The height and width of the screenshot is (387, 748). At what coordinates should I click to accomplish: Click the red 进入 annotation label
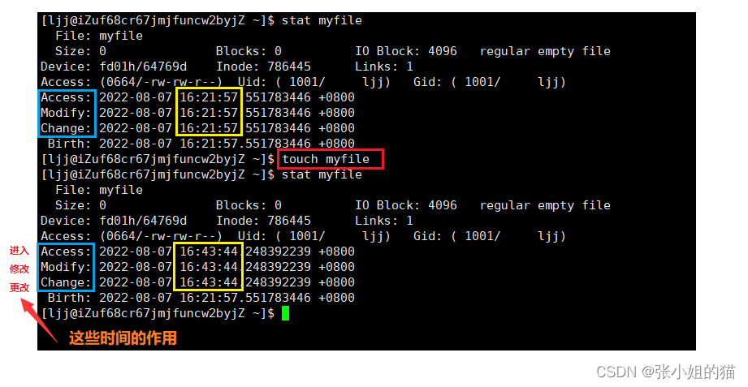tap(19, 251)
